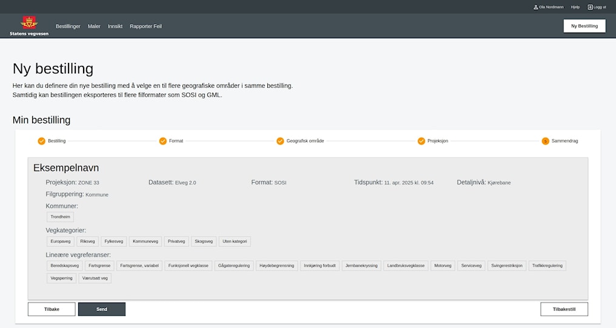Click the Europaveg category tag
Screen dimensions: 616x328
(x=61, y=241)
